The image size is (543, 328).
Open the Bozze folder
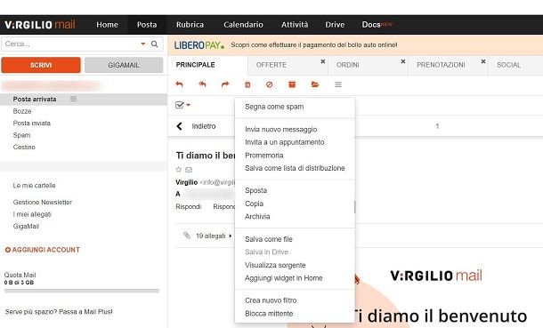tap(22, 111)
